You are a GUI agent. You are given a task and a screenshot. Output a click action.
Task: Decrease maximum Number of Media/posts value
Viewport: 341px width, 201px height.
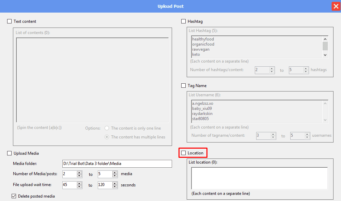[115, 176]
